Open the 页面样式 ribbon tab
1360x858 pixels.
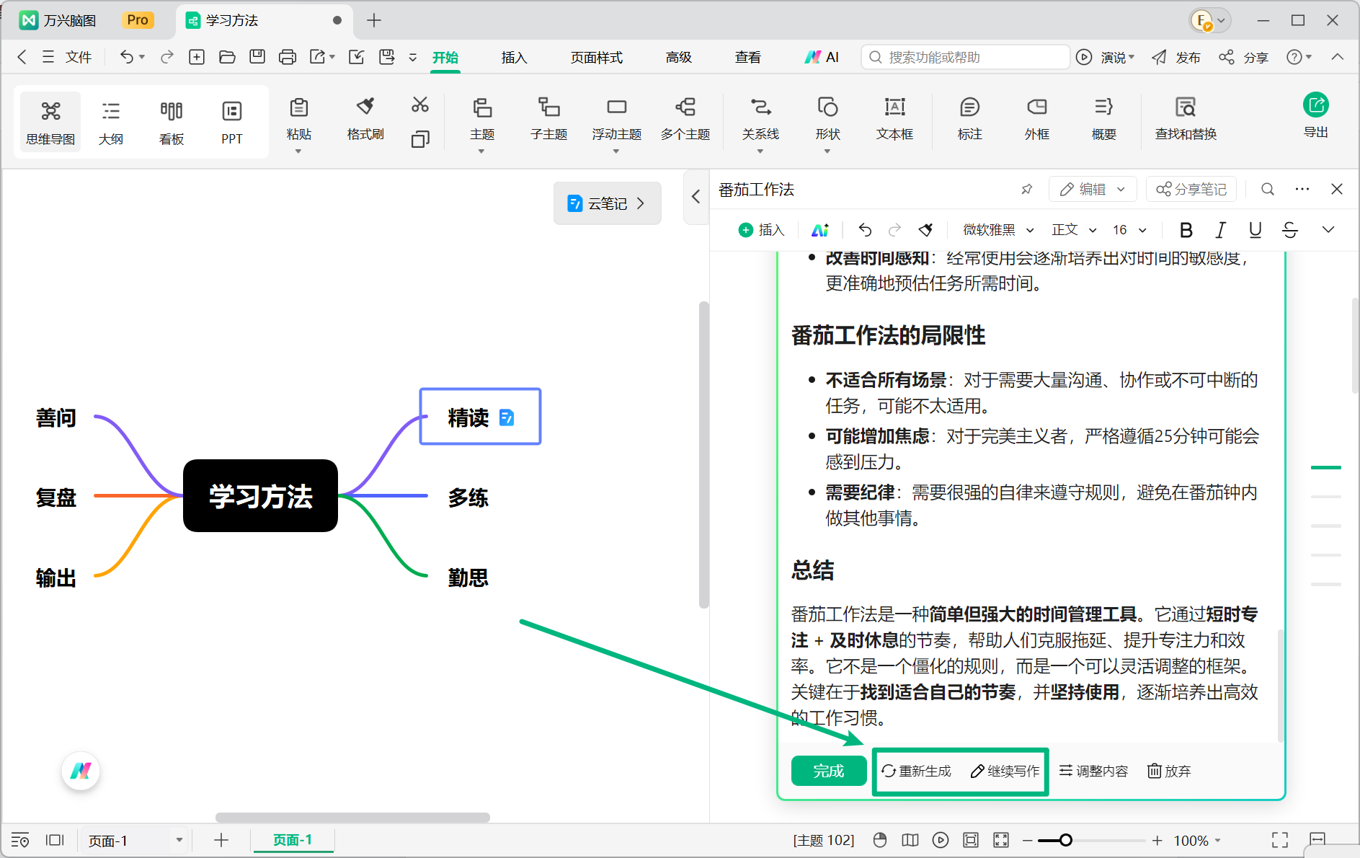coord(596,58)
